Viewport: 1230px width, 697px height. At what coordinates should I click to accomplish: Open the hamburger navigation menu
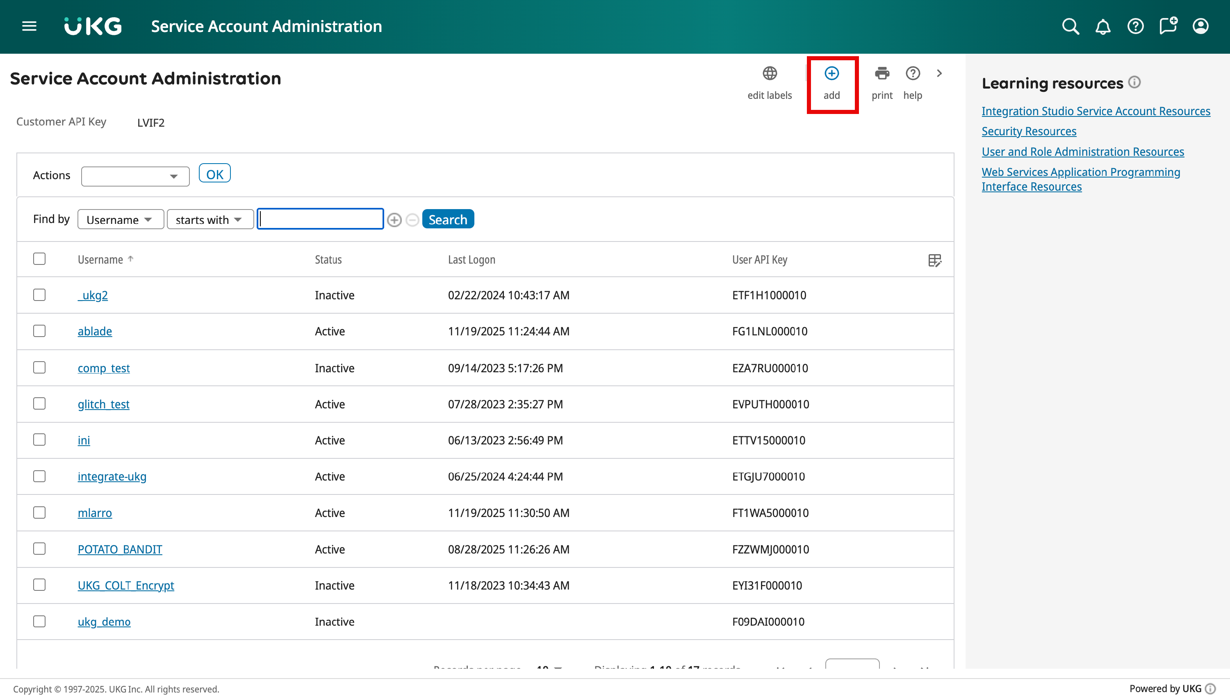[29, 26]
